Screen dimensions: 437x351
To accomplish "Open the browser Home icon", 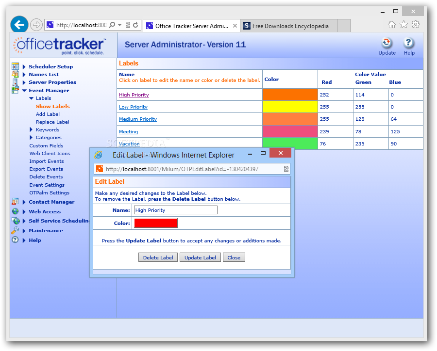I will coord(391,25).
